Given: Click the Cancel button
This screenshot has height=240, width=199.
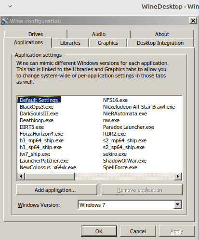Looking at the screenshot, I should 138,231.
